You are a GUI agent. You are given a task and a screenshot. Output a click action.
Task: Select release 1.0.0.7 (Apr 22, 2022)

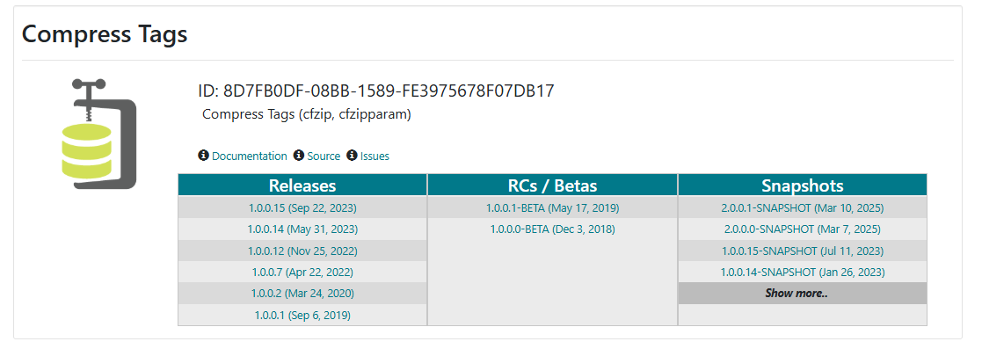(302, 272)
